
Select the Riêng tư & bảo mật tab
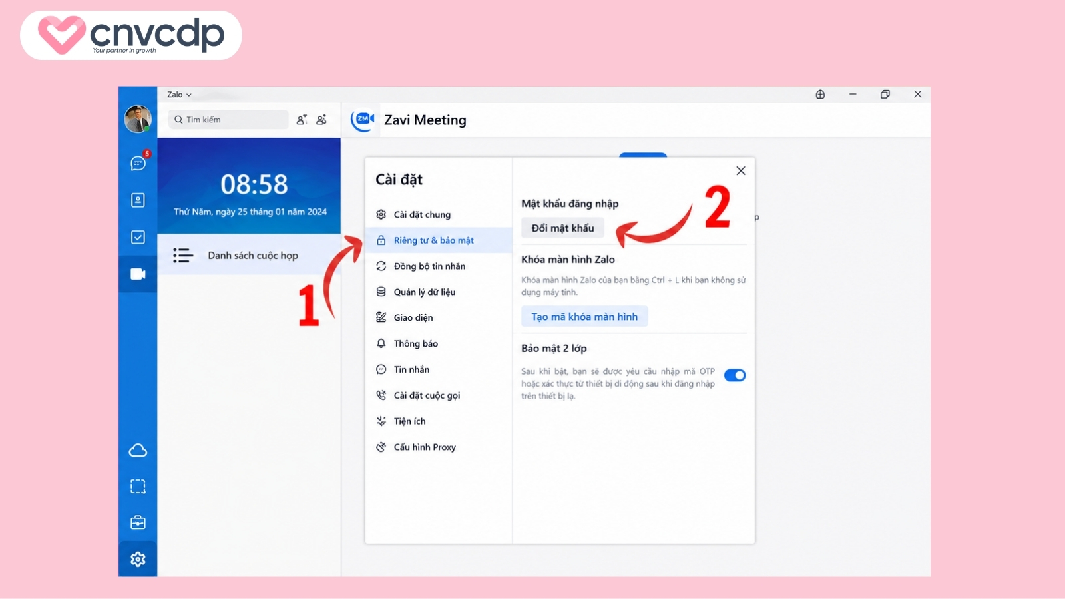439,240
